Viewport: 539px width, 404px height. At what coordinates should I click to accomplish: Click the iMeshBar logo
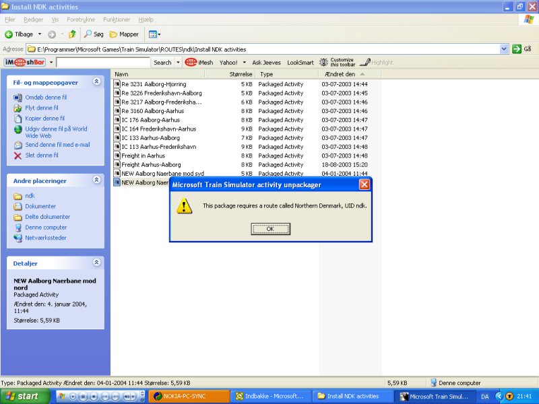25,62
